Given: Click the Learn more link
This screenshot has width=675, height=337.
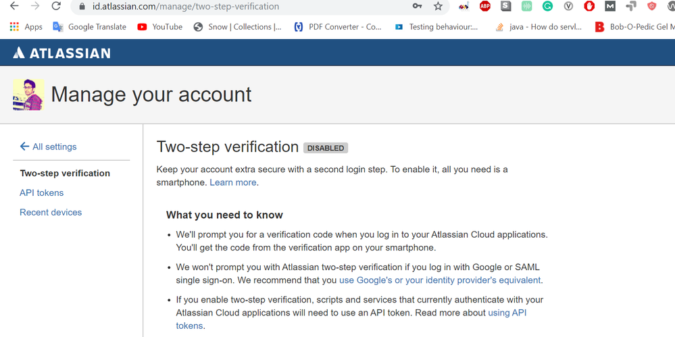Looking at the screenshot, I should click(233, 182).
